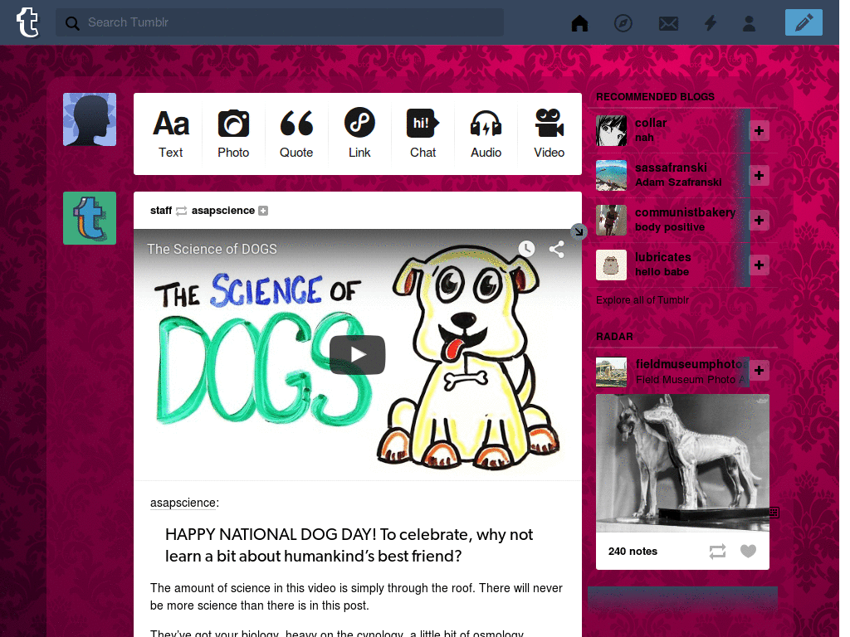Click Explore all of Tumblr
850x637 pixels.
coord(642,300)
